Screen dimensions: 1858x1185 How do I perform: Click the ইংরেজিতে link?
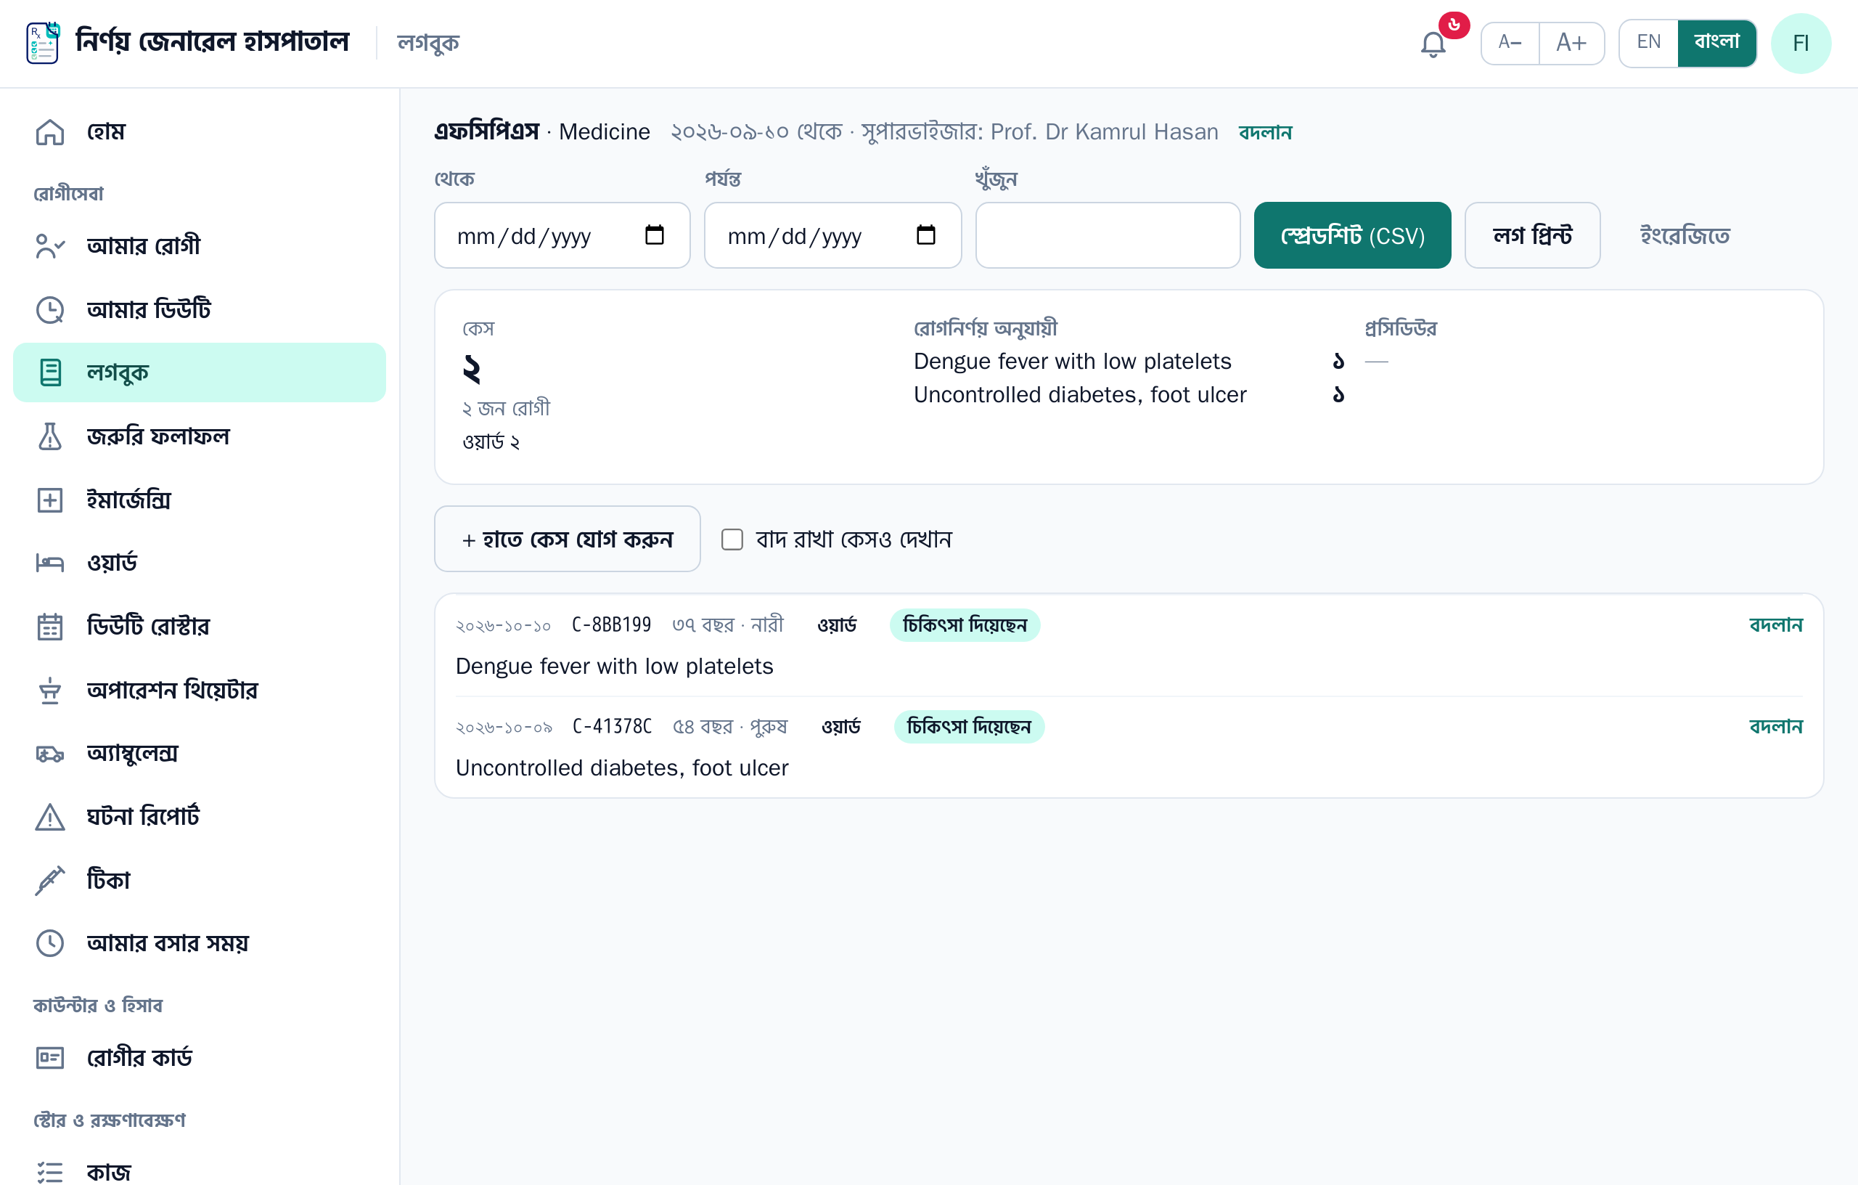click(1685, 235)
